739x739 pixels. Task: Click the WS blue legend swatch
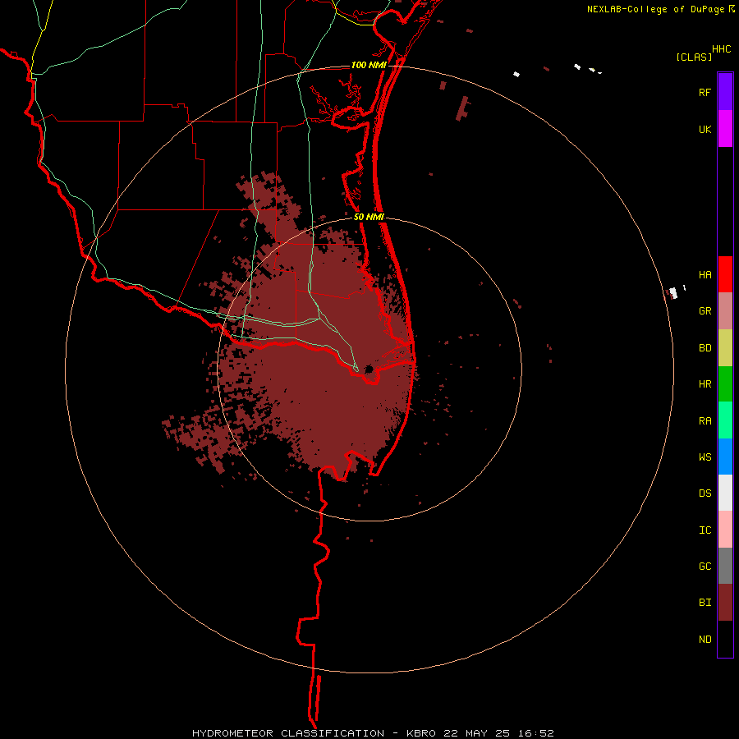pos(725,457)
